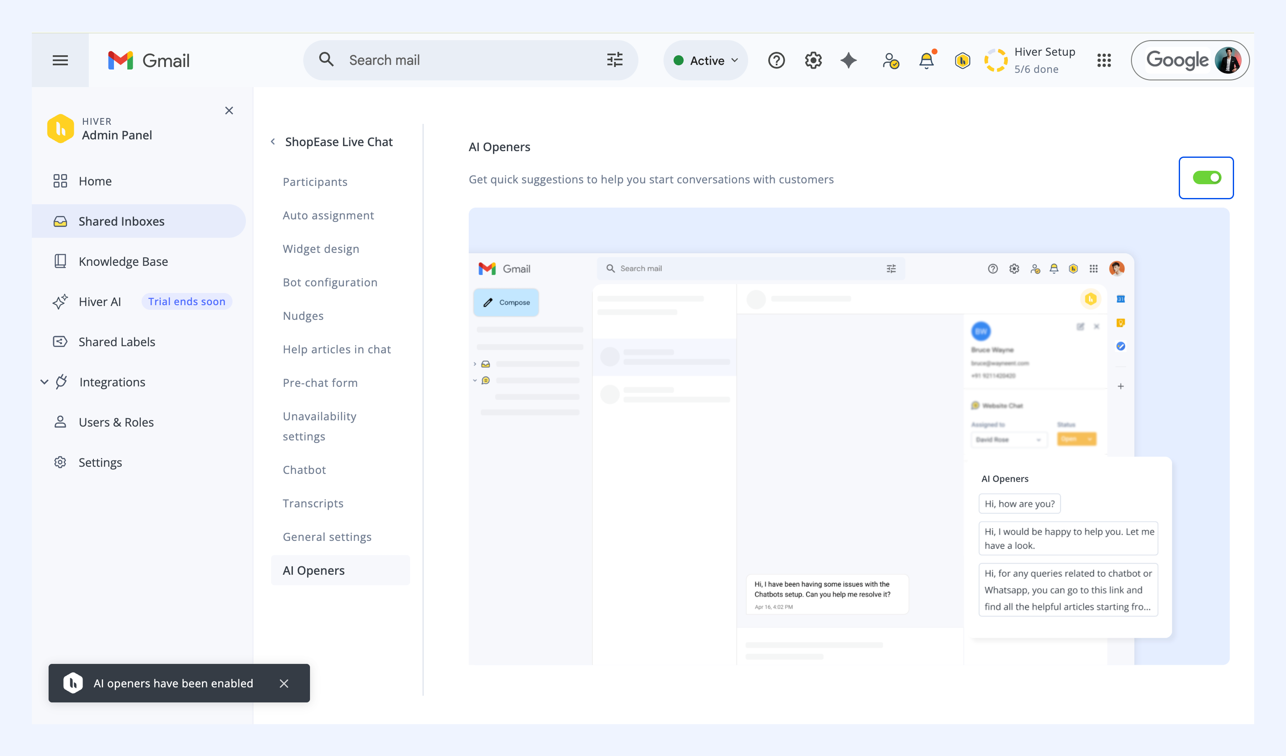Open the Chatbot tab
Image resolution: width=1286 pixels, height=756 pixels.
304,470
